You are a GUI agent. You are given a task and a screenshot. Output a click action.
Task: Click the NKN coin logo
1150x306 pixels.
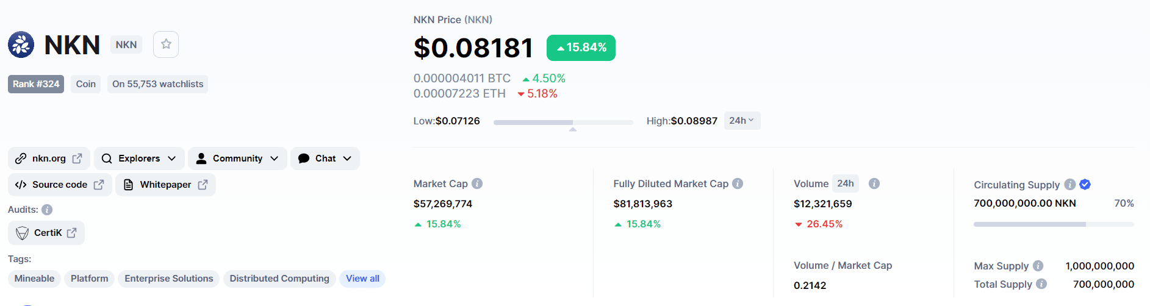tap(21, 44)
